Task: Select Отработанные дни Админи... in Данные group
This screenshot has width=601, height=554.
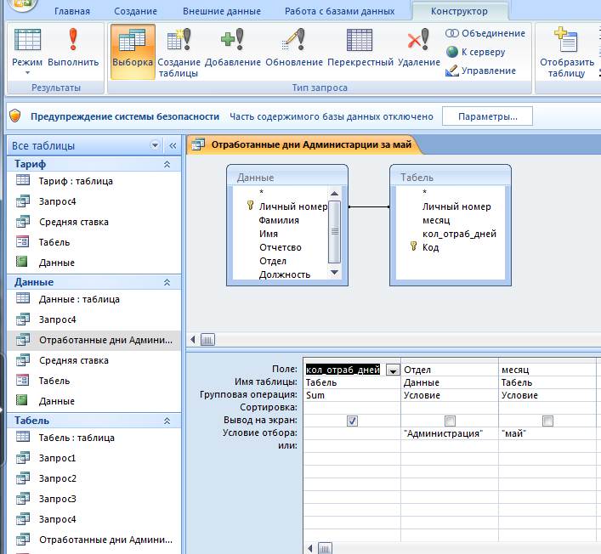Action: click(94, 340)
